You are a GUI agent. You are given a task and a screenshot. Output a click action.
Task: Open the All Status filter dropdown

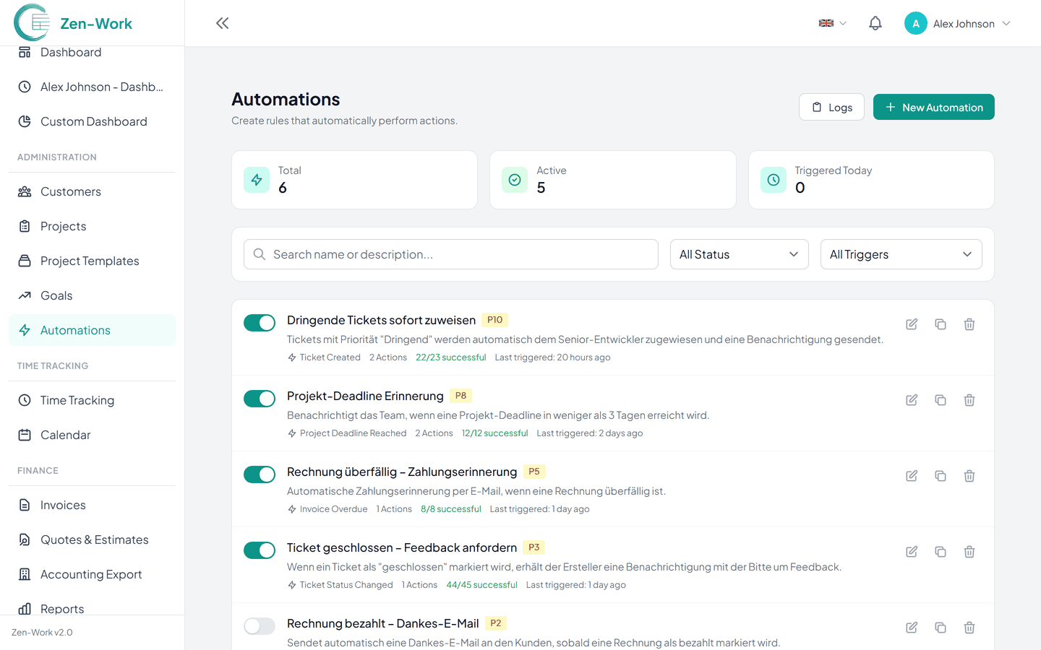coord(739,253)
